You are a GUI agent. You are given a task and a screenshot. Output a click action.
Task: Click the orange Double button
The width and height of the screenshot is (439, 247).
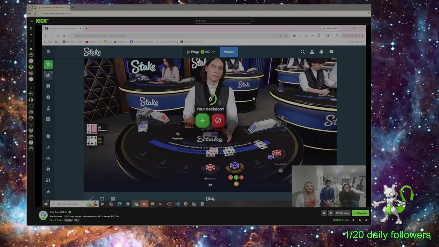(x=189, y=121)
